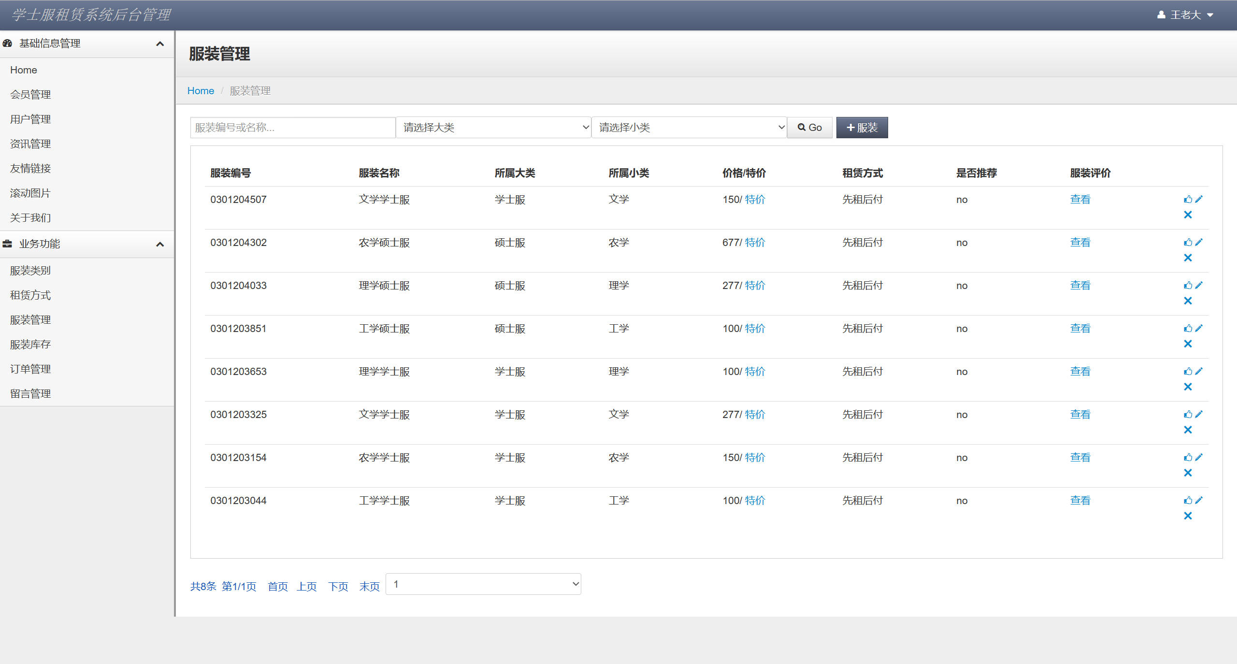Click the Go search button

coord(809,128)
